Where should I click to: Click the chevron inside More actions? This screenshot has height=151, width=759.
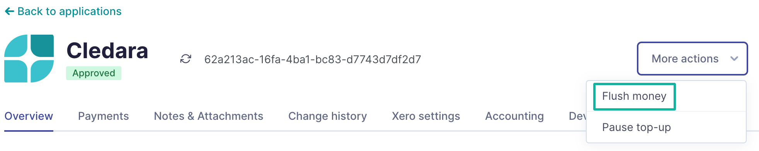734,59
